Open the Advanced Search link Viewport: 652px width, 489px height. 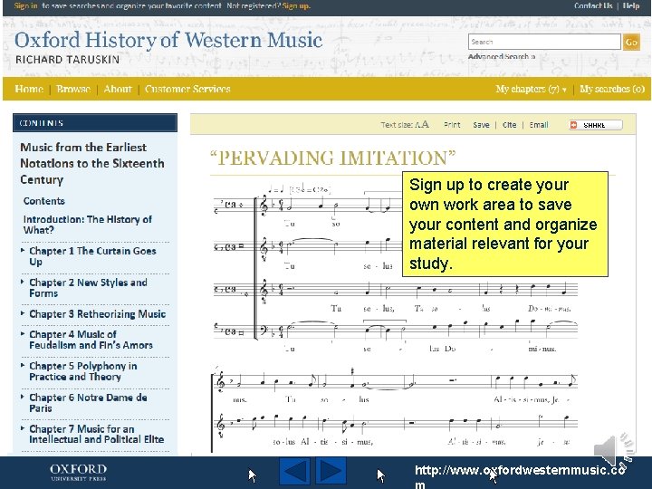pyautogui.click(x=502, y=56)
